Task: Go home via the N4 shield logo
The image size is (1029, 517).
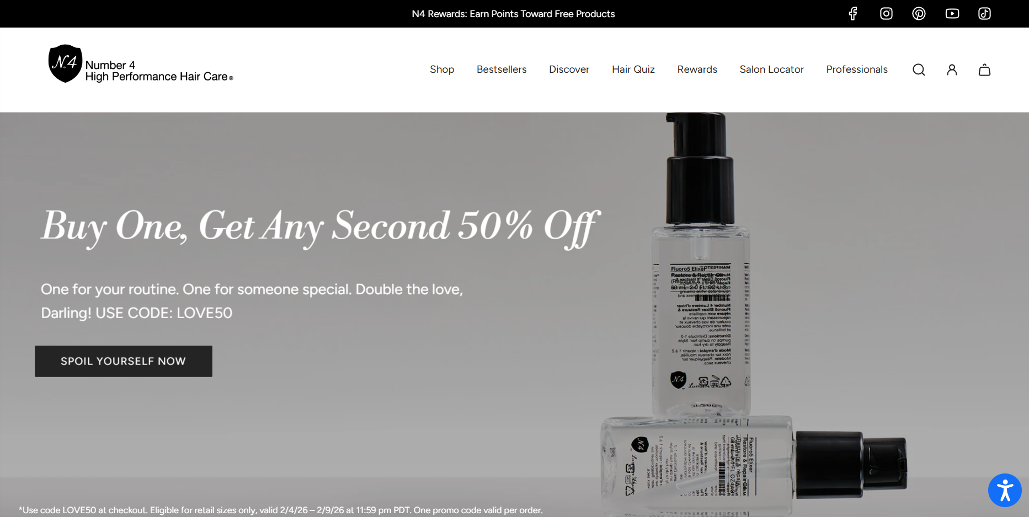Action: [65, 63]
